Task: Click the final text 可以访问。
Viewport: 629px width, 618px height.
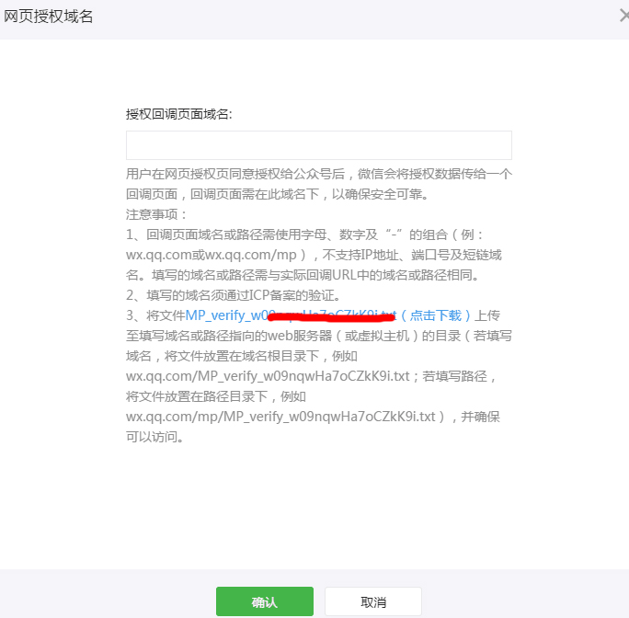Action: coord(154,436)
